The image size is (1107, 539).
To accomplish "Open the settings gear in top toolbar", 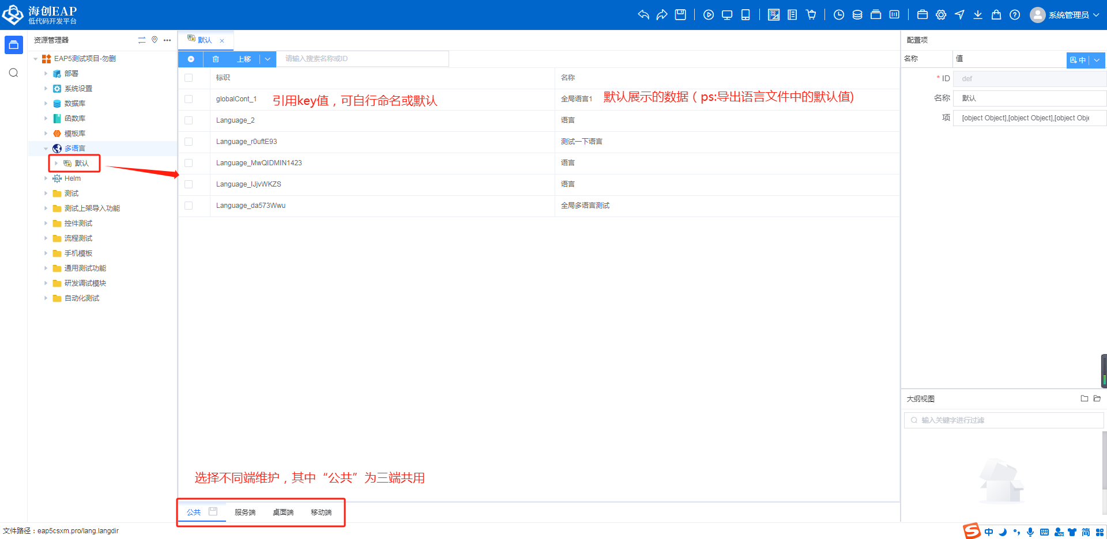I will tap(941, 15).
